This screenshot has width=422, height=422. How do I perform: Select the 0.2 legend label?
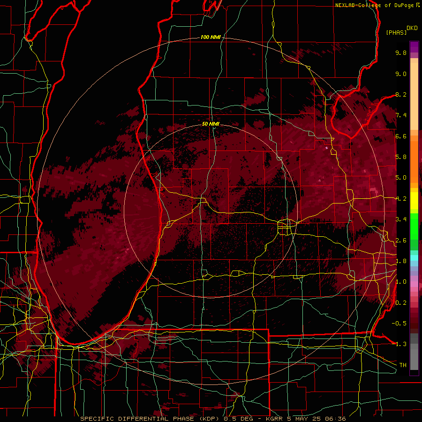[401, 303]
